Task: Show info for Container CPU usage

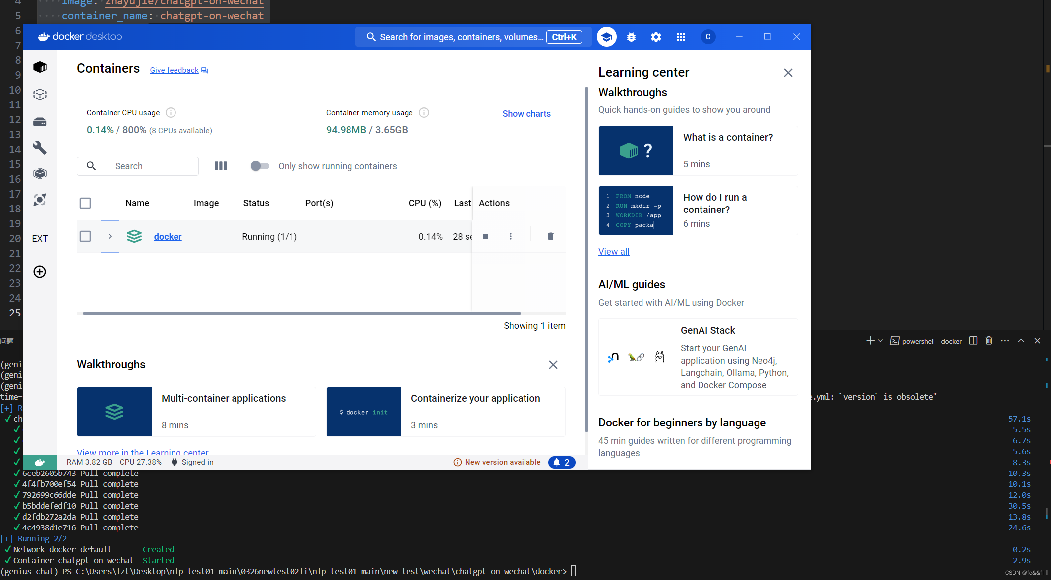Action: pyautogui.click(x=171, y=113)
